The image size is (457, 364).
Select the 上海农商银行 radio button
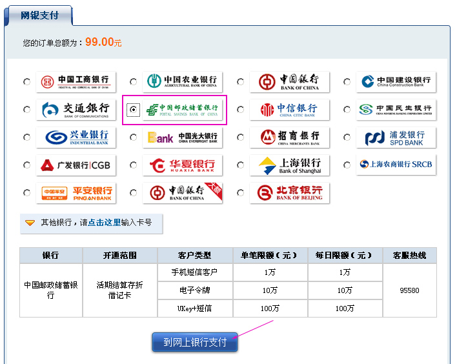click(x=347, y=165)
